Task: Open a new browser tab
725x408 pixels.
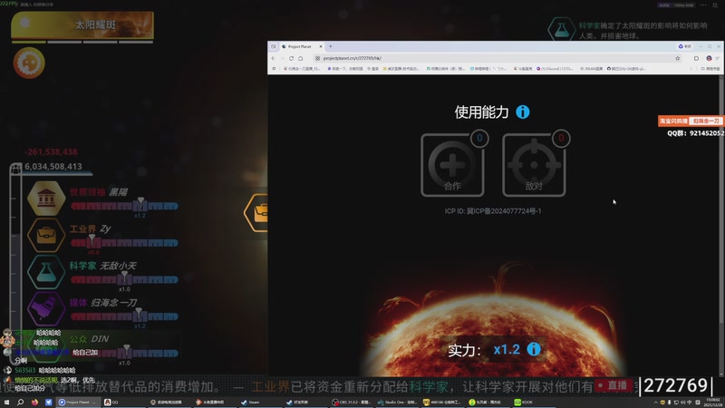Action: coord(330,46)
